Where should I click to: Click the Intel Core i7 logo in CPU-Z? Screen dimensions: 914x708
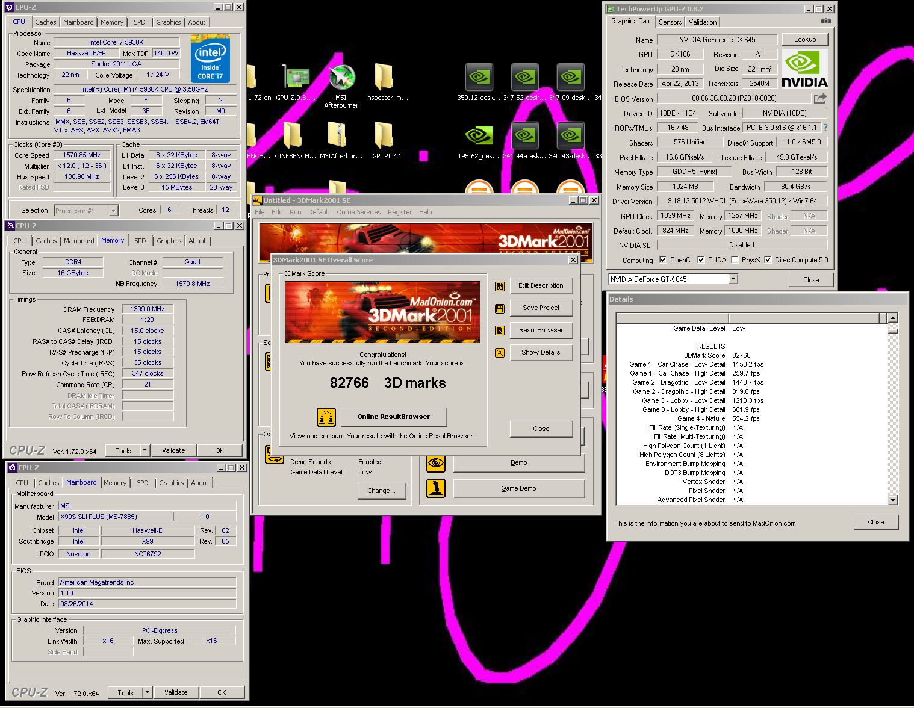210,58
